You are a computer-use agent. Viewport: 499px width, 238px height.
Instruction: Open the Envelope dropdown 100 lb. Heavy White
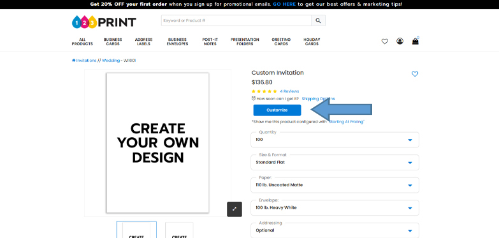coord(335,208)
